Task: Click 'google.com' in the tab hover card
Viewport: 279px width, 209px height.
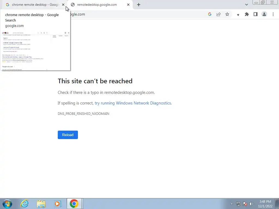Action: pos(14,26)
